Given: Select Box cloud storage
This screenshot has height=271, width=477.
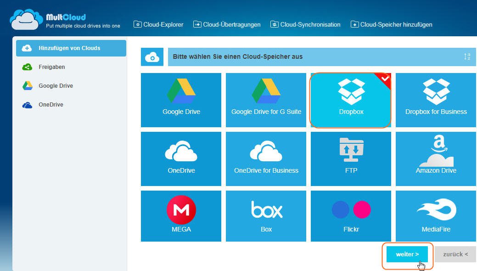Looking at the screenshot, I should click(x=266, y=216).
